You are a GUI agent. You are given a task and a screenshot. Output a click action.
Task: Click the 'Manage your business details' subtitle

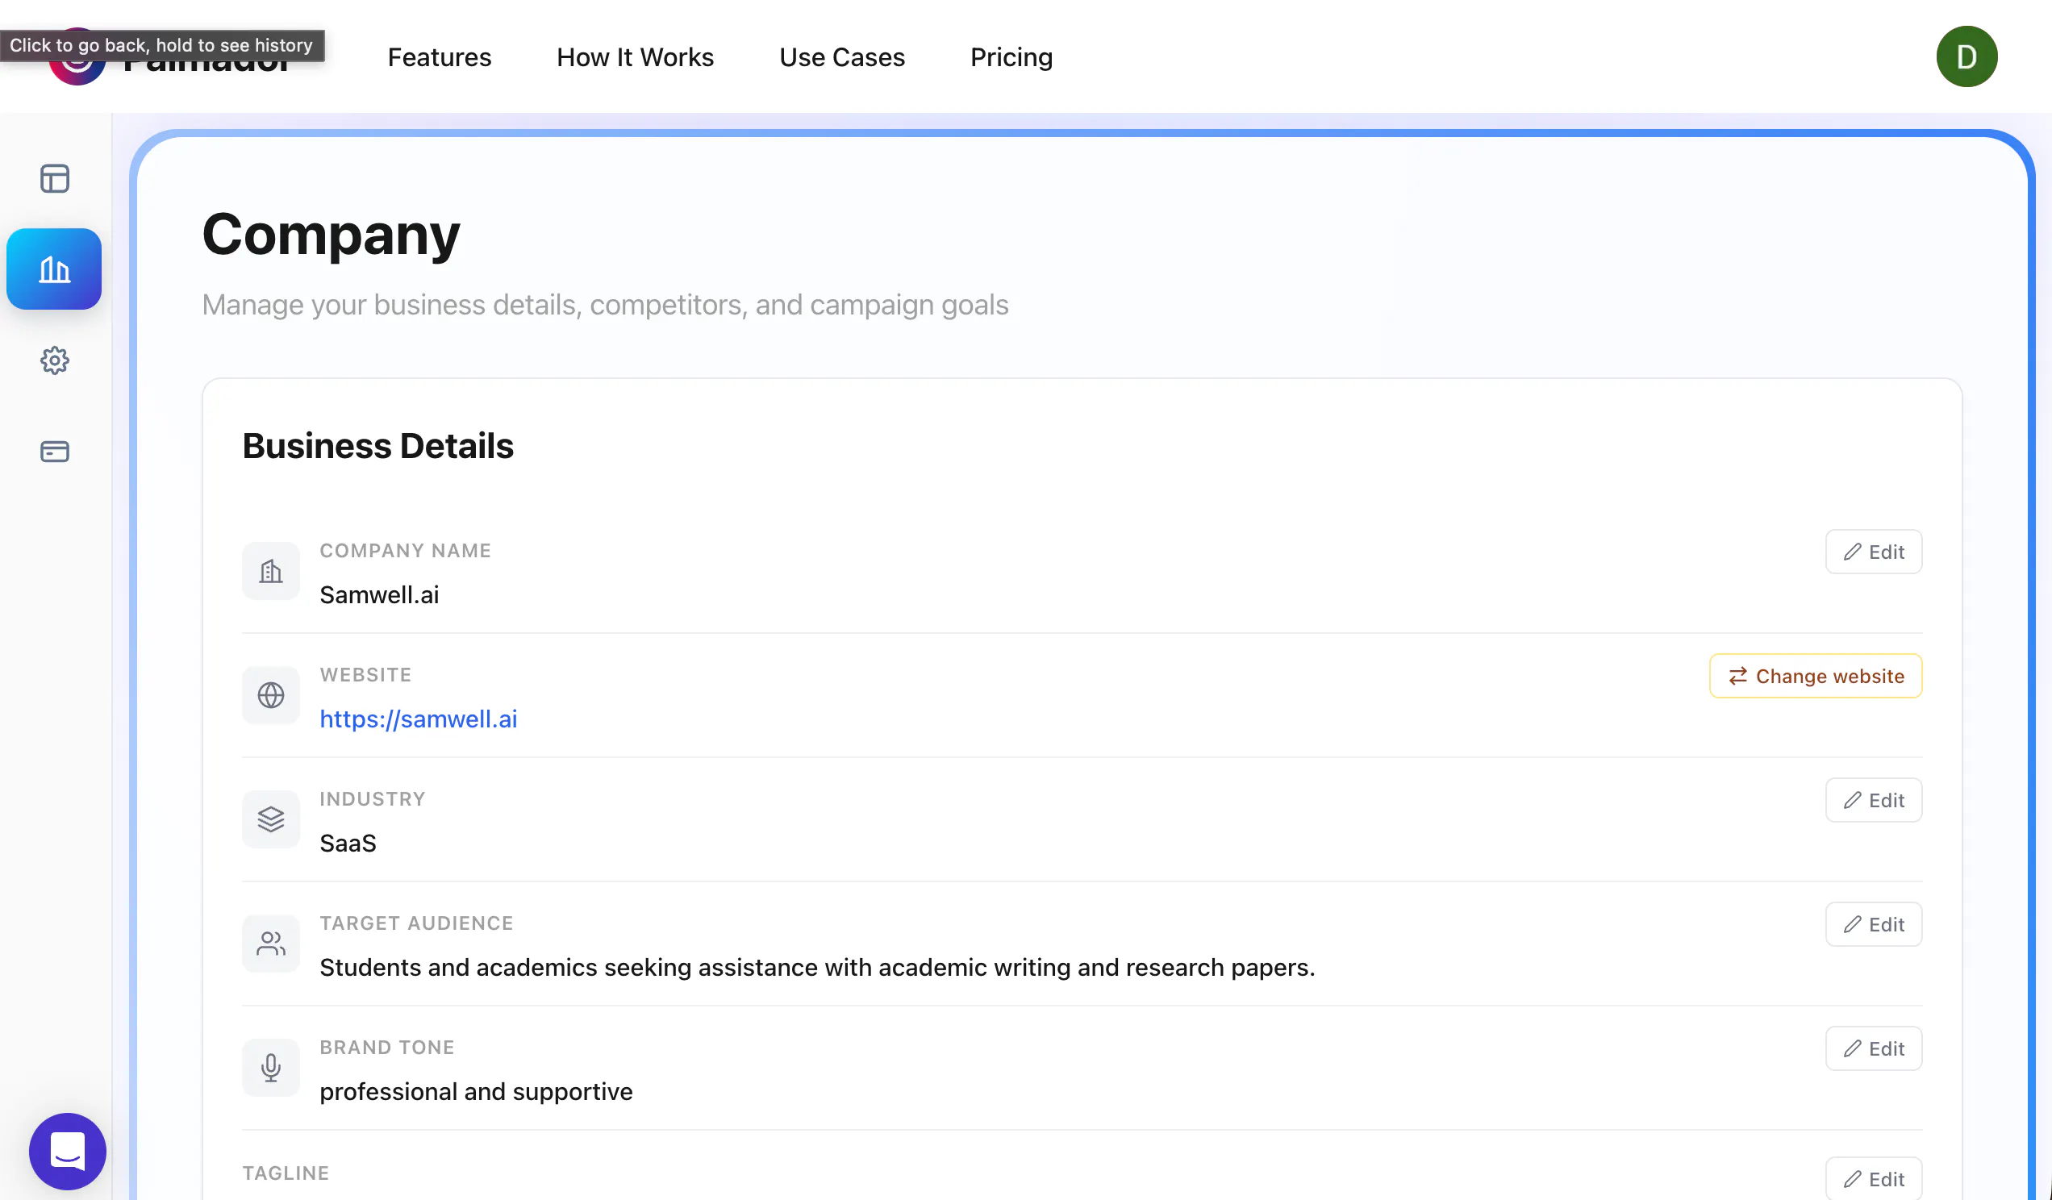tap(605, 306)
